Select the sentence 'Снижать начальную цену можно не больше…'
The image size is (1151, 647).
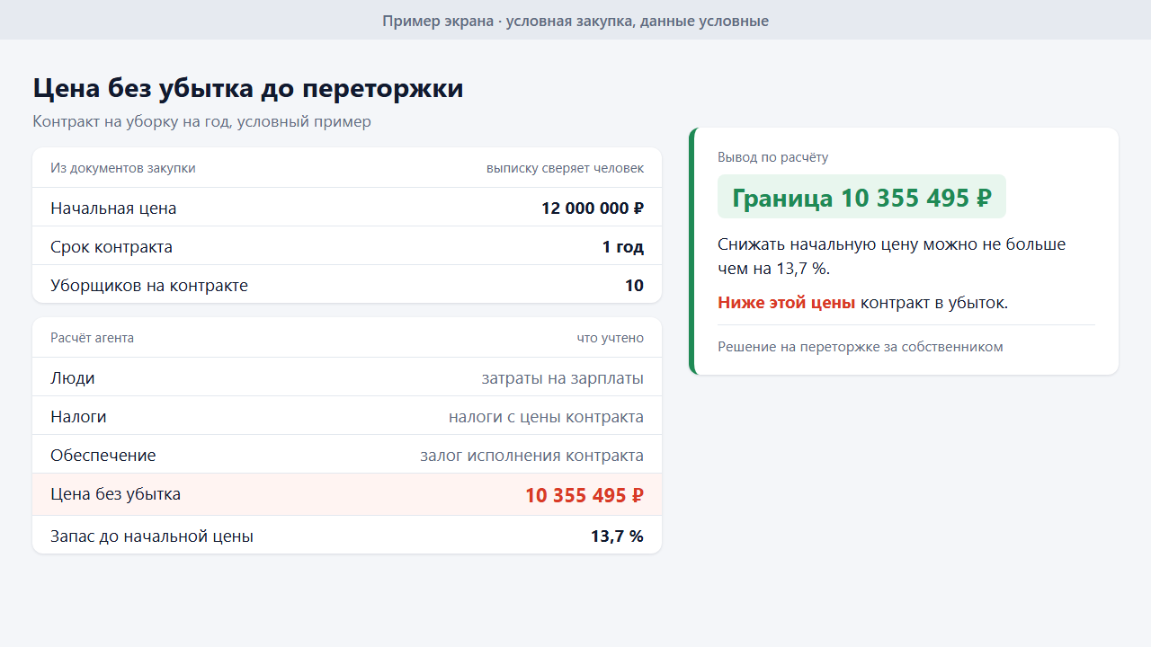pos(891,256)
